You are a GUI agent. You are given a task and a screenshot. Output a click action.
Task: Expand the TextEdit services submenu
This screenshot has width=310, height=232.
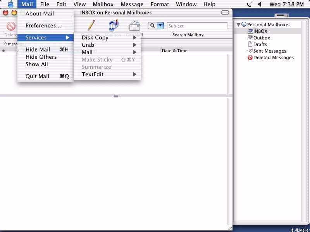point(107,74)
